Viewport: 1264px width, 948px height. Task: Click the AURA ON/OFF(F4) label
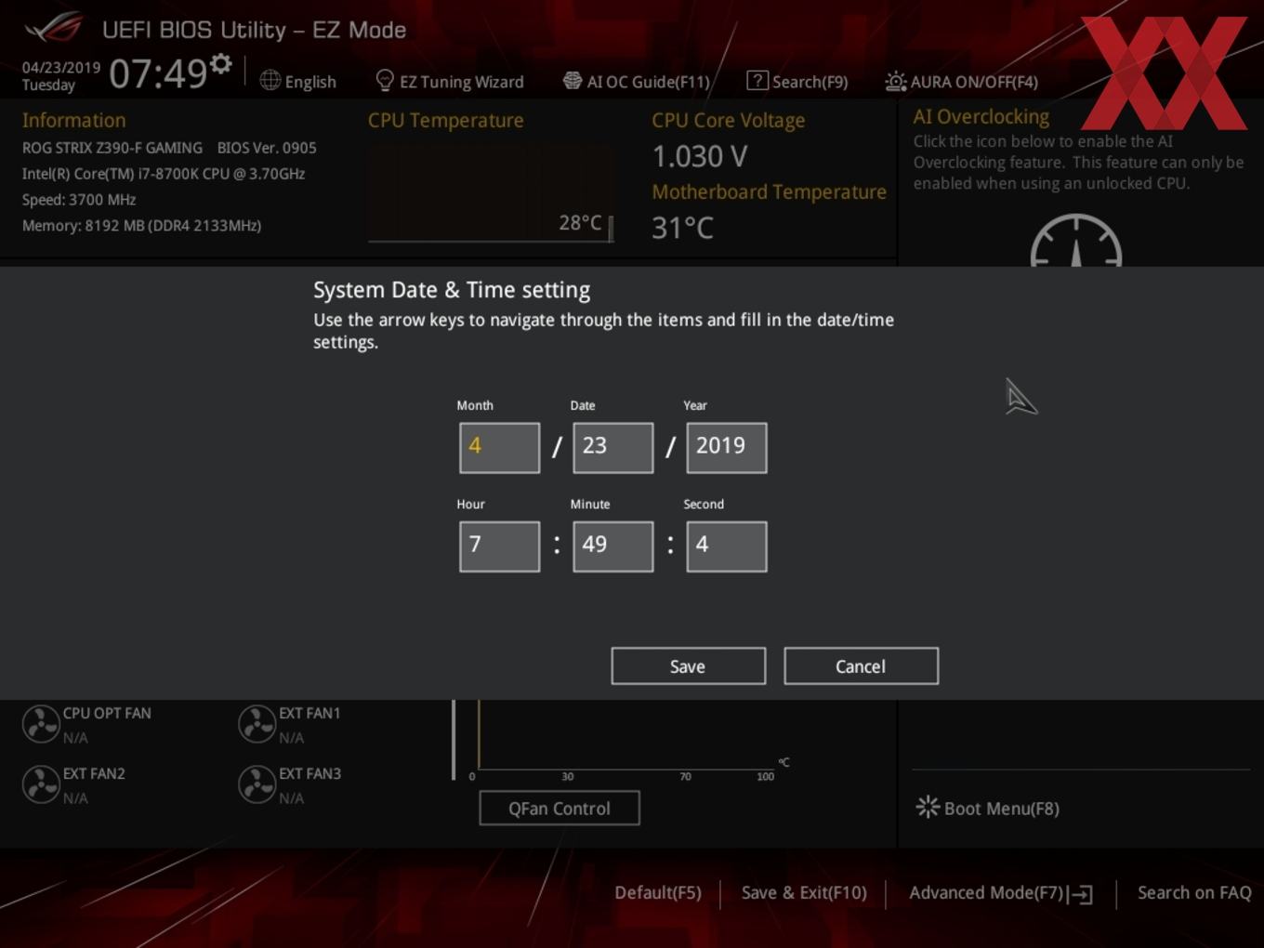coord(974,82)
